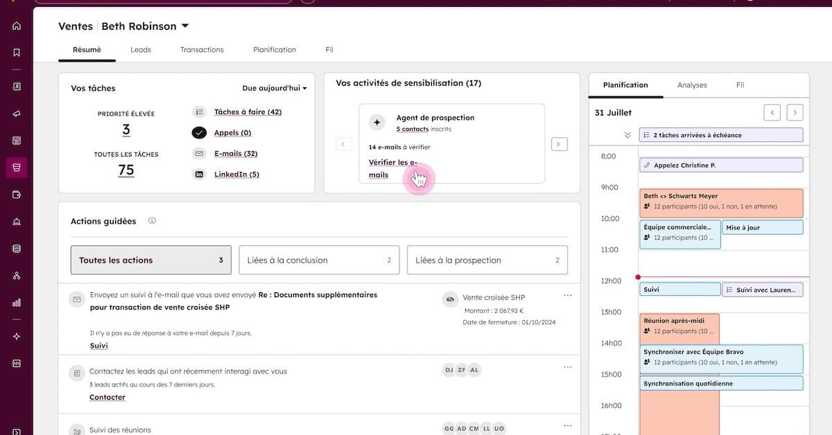The image size is (832, 435).
Task: Collapse all-day tasks with double chevron
Action: click(x=627, y=135)
